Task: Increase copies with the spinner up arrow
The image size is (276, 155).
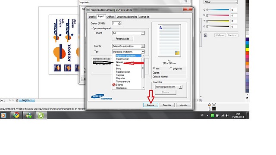Action: click(x=120, y=22)
